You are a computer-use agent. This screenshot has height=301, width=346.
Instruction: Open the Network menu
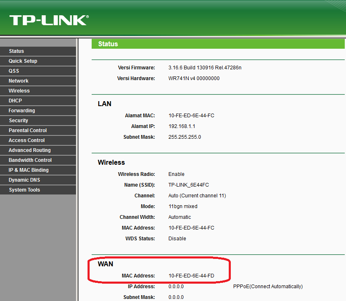pos(38,81)
